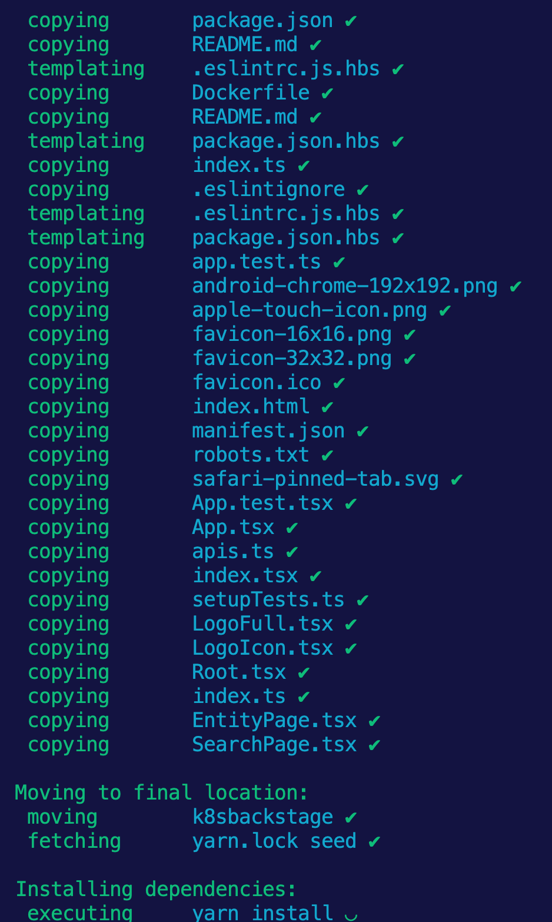Click the checkmark after .eslintignore
Viewport: 552px width, 922px height.
(363, 190)
